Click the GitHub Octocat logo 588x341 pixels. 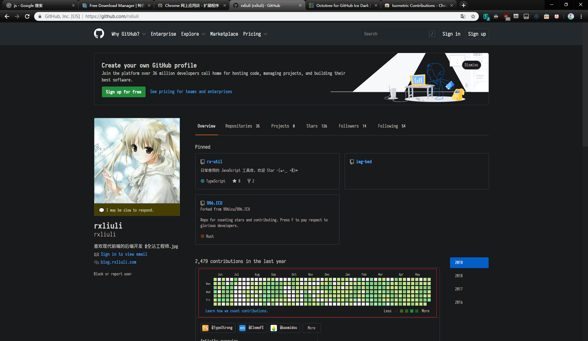click(x=99, y=33)
